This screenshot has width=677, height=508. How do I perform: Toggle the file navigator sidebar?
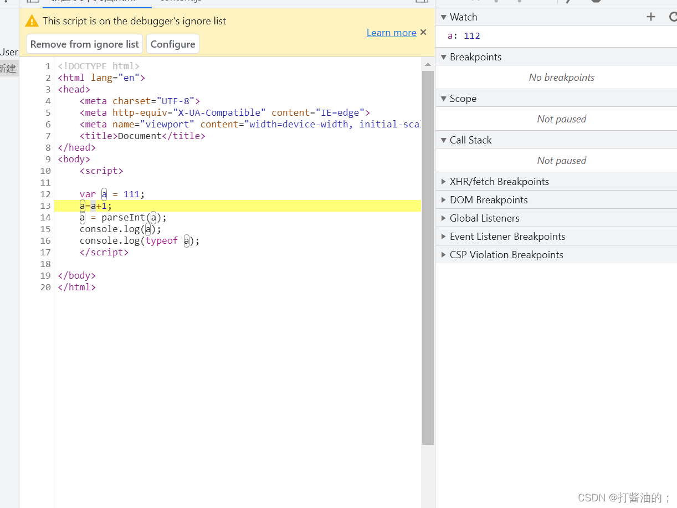[32, 1]
